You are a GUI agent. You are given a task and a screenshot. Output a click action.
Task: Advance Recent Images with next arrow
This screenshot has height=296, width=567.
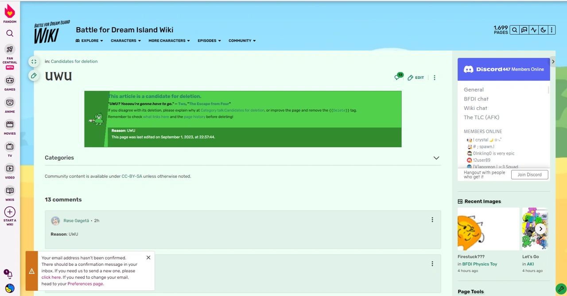pos(541,229)
